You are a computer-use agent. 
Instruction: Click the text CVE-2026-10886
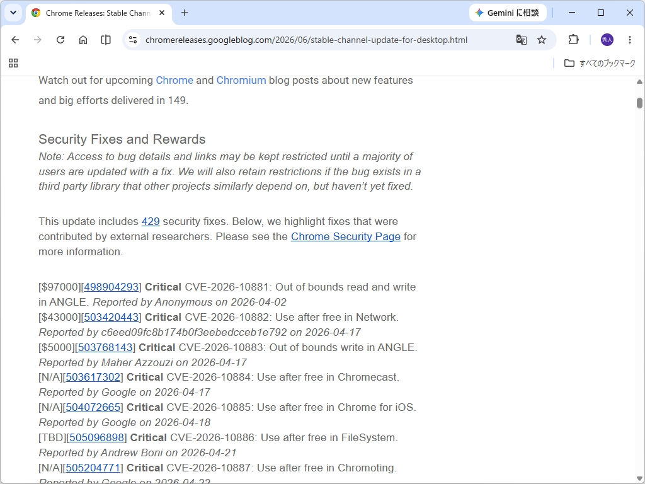click(x=212, y=437)
